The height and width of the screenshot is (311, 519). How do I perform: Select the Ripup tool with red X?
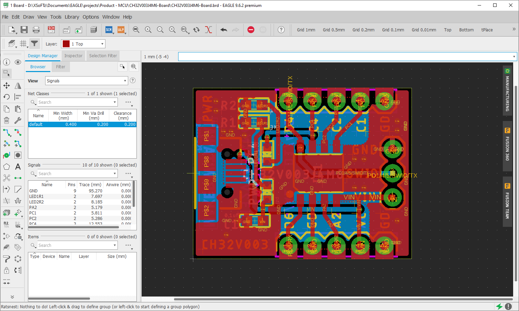pyautogui.click(x=18, y=132)
